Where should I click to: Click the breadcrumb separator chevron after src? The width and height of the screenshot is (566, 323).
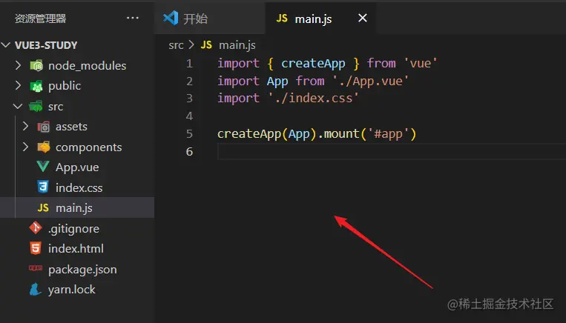[191, 45]
